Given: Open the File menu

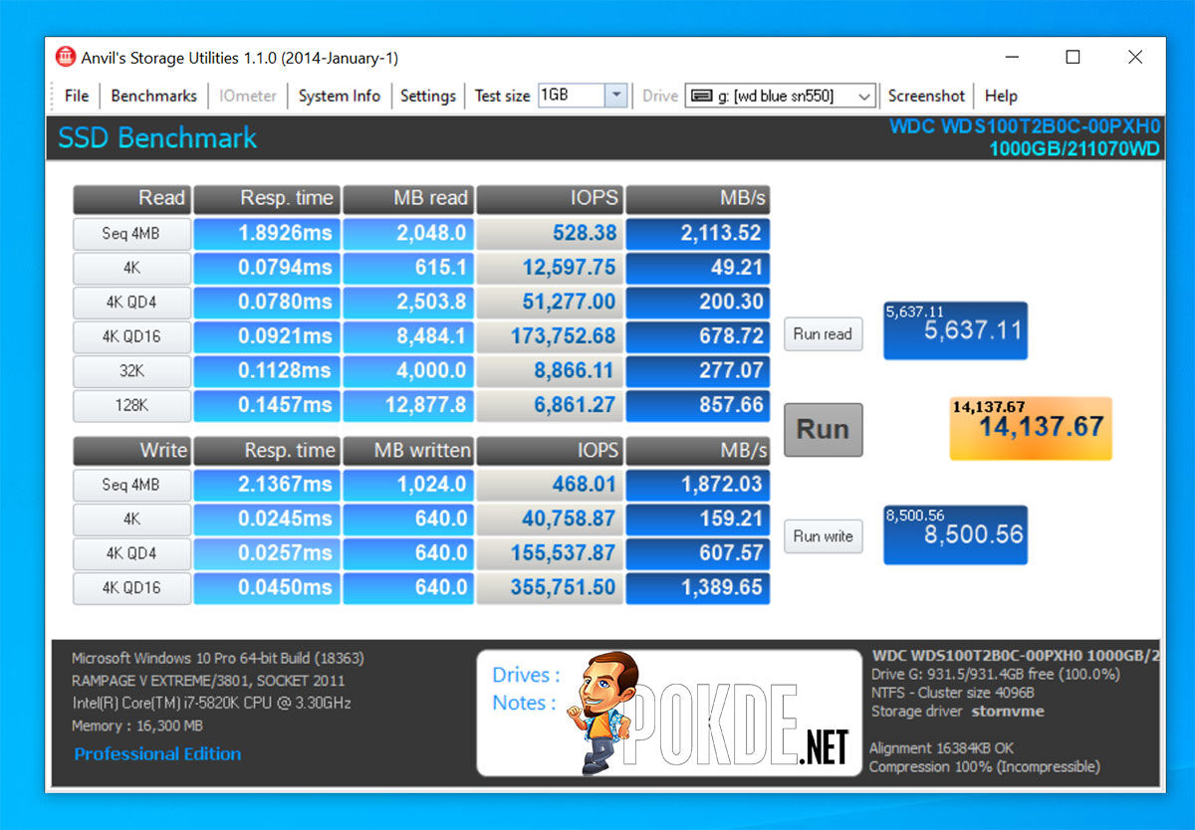Looking at the screenshot, I should point(77,96).
